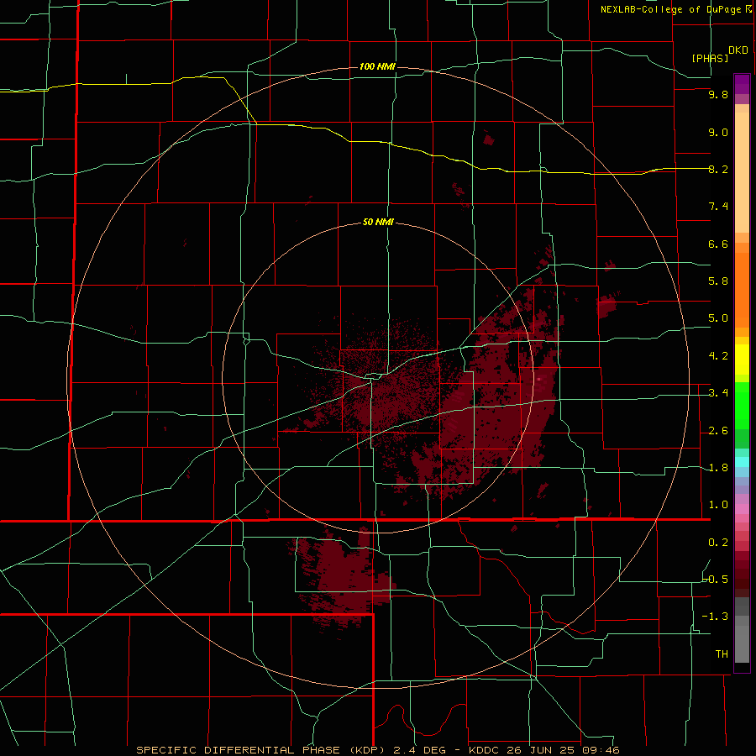Click the cyan color bar segment near 1.8
Screen dimensions: 756x756
point(742,462)
